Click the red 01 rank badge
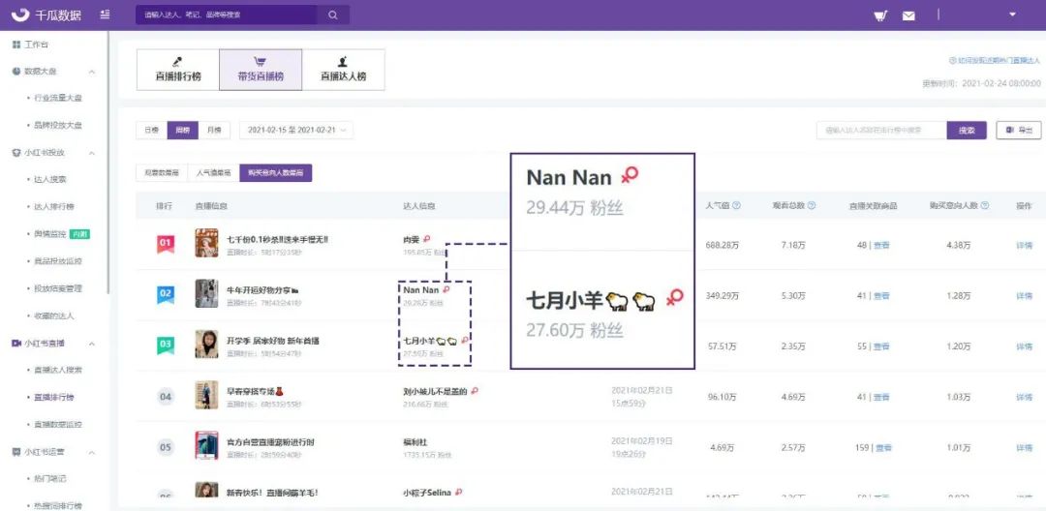Screen dimensions: 1046x511 click(166, 244)
